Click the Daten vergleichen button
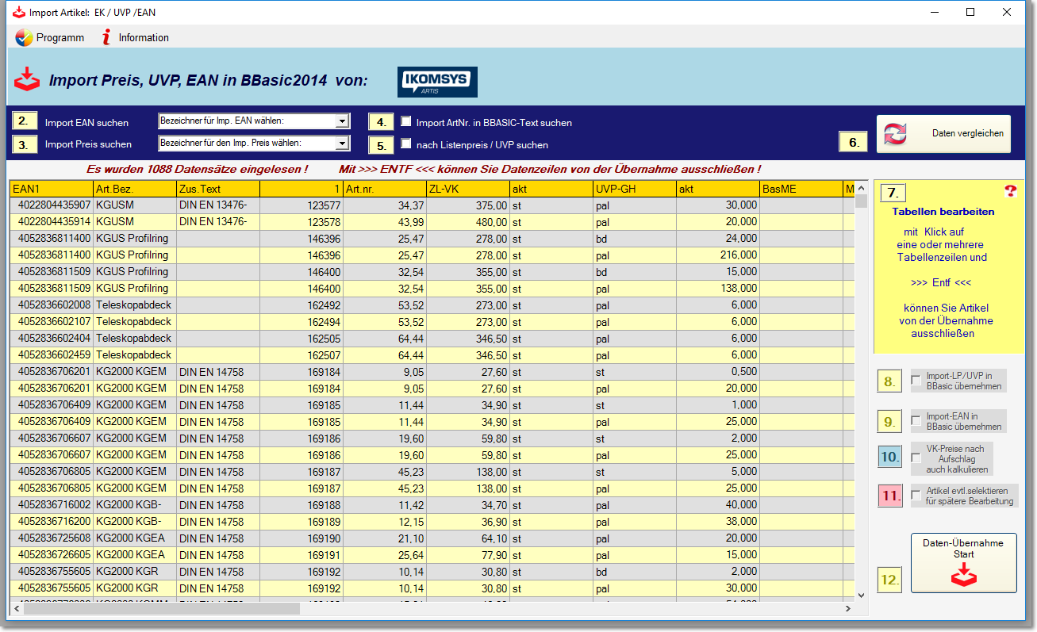This screenshot has height=632, width=1037. pyautogui.click(x=944, y=133)
